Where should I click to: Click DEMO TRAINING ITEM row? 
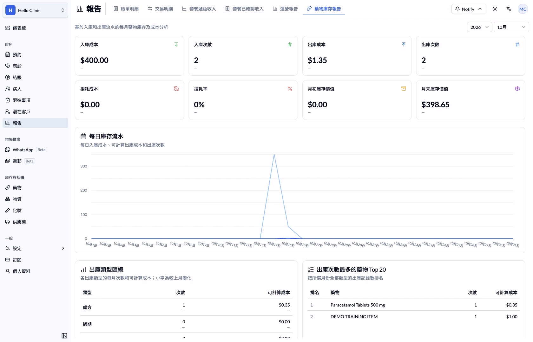pos(414,317)
